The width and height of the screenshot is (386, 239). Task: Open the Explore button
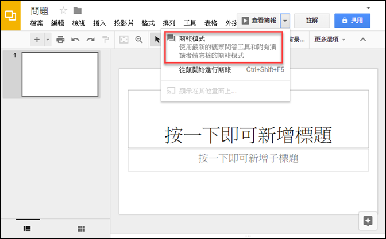(368, 221)
